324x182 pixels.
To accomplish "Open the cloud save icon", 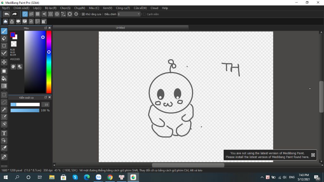I will coord(5,21).
